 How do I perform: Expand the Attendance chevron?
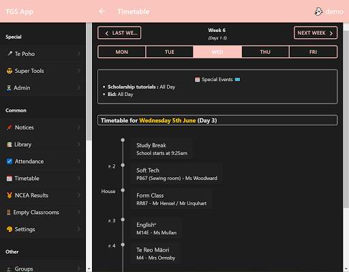(x=78, y=162)
